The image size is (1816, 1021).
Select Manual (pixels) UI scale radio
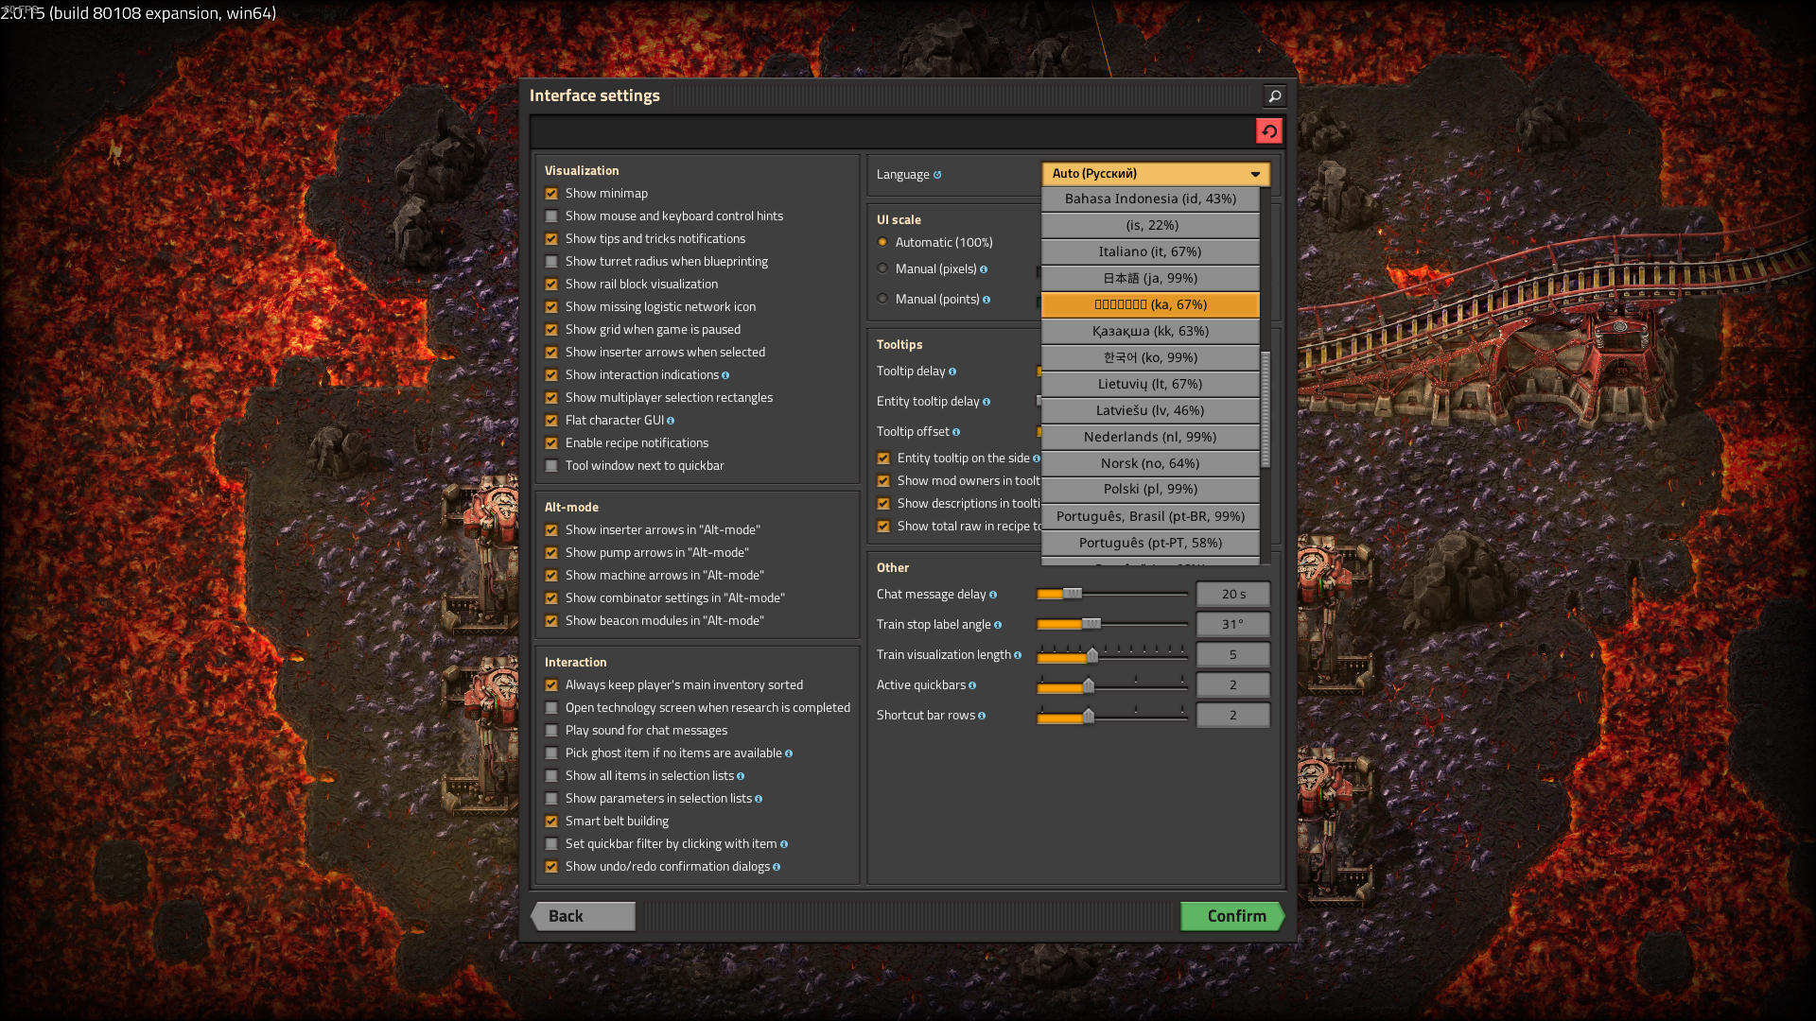tap(882, 268)
